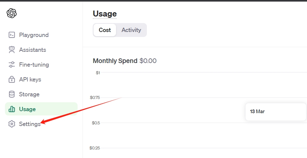Click the Fine-tuning sliders icon
Image resolution: width=307 pixels, height=158 pixels.
pyautogui.click(x=12, y=65)
